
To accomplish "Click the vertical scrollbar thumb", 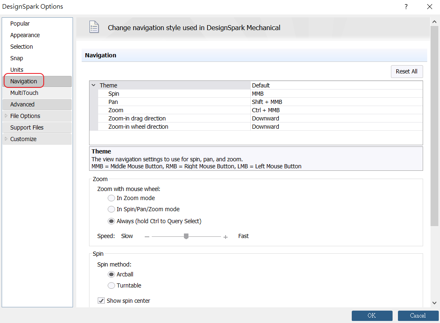I will click(x=434, y=126).
